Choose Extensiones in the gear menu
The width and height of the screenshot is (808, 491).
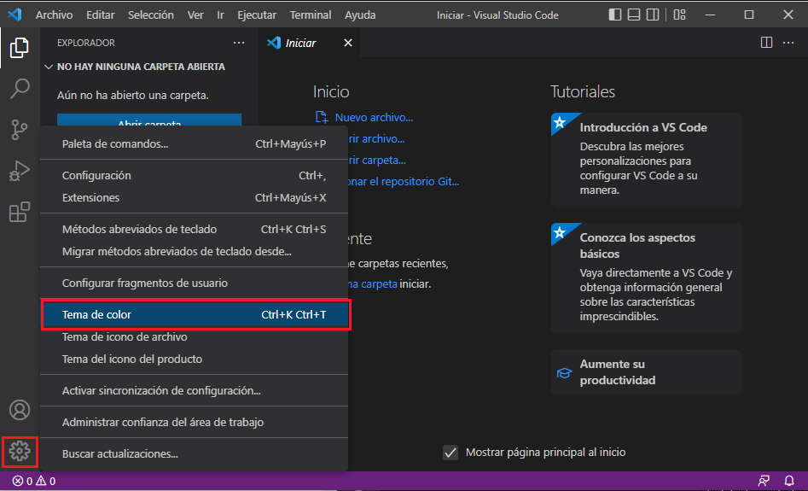tap(194, 197)
